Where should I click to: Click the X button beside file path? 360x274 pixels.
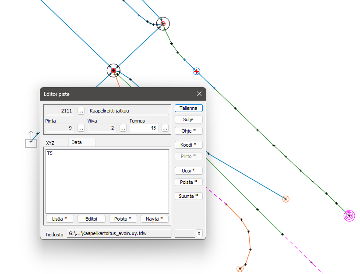[x=199, y=234]
